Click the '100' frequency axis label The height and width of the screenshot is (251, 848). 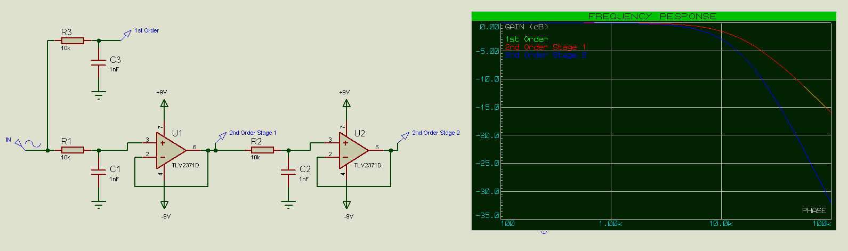508,223
